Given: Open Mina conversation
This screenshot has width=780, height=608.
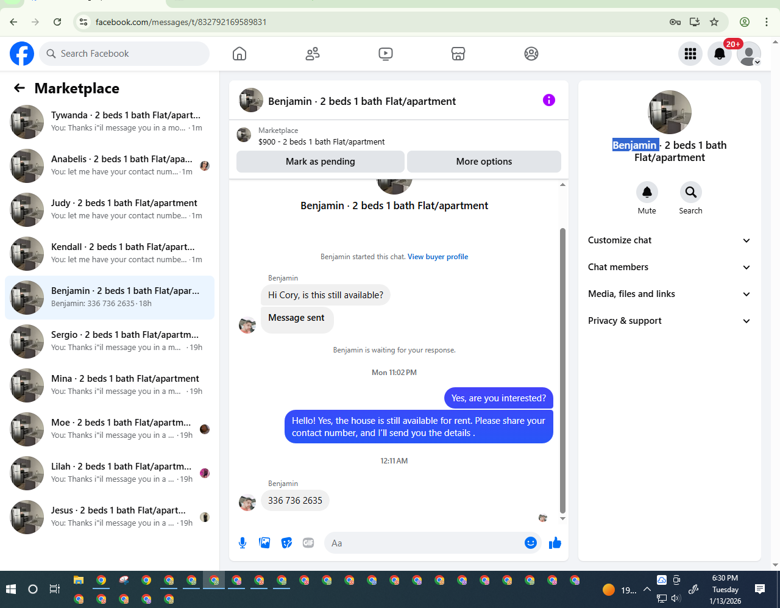Looking at the screenshot, I should point(110,385).
